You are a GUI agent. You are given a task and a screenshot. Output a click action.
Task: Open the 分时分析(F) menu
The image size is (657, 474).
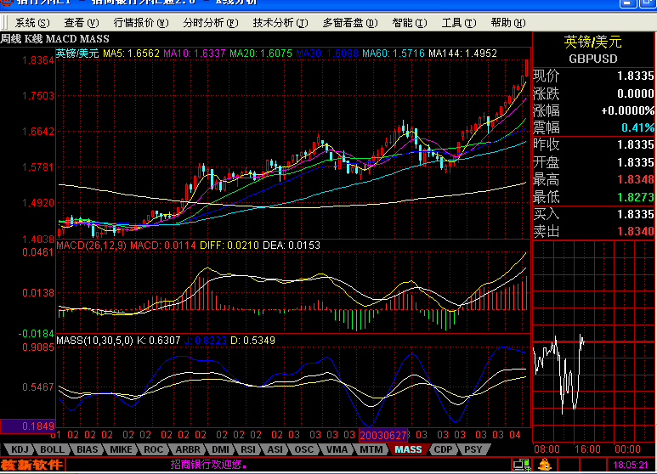coord(210,23)
